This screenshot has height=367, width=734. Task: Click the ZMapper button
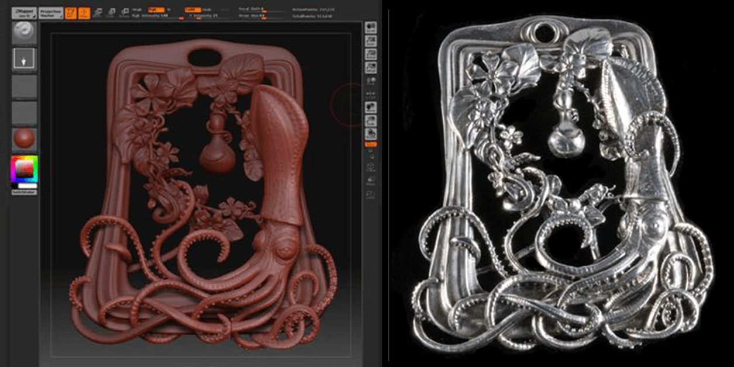point(24,12)
